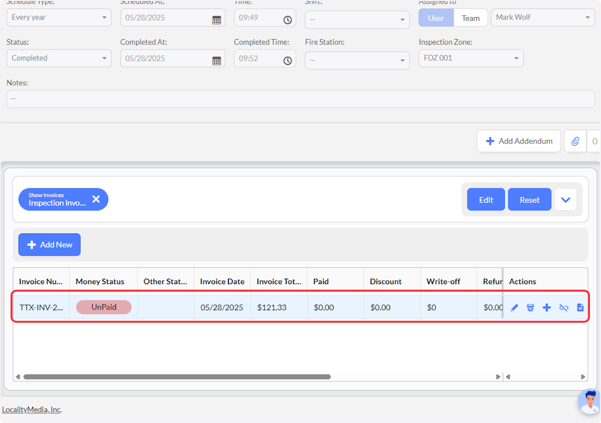601x423 pixels.
Task: Select the User assignment toggle
Action: [436, 18]
